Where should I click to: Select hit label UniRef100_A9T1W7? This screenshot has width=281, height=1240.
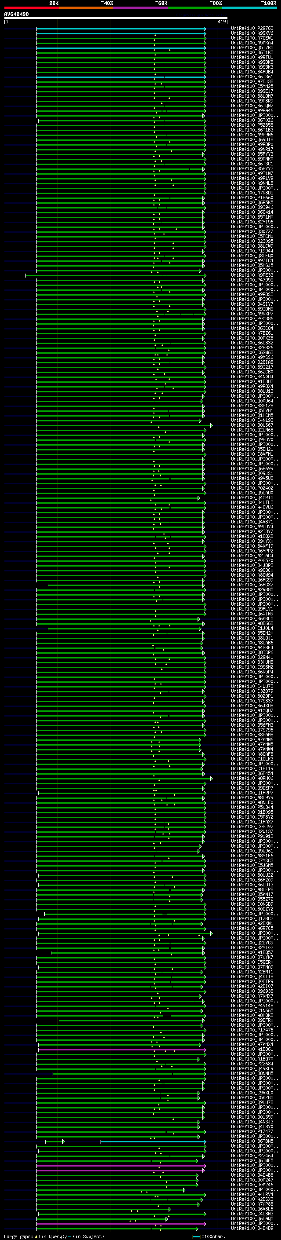(x=252, y=173)
